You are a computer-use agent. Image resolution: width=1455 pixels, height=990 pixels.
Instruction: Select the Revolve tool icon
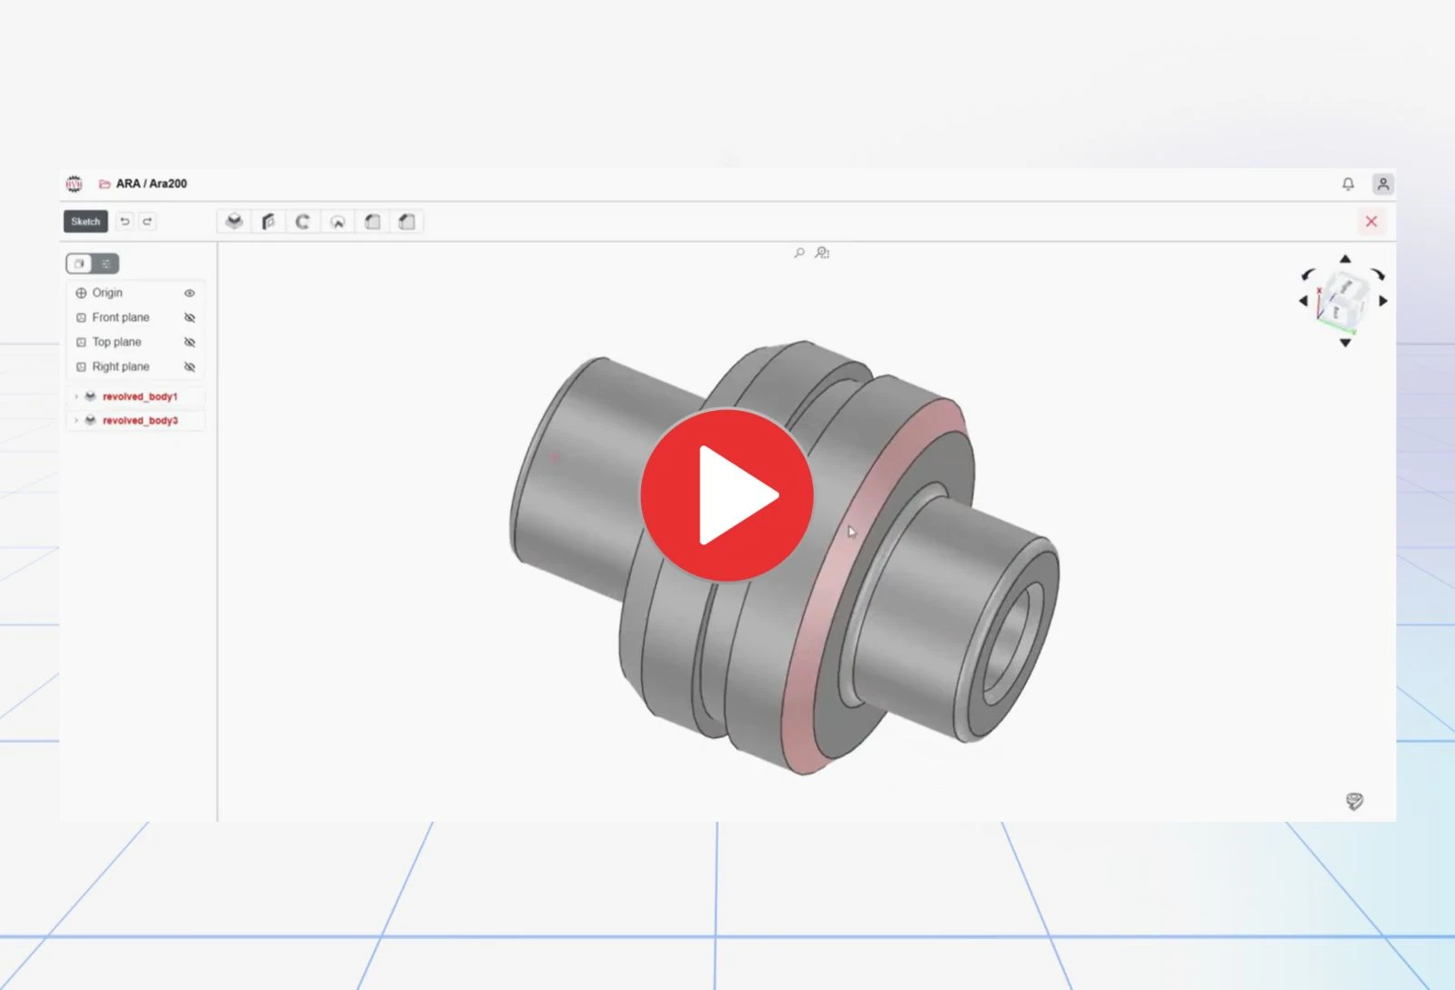pyautogui.click(x=303, y=222)
